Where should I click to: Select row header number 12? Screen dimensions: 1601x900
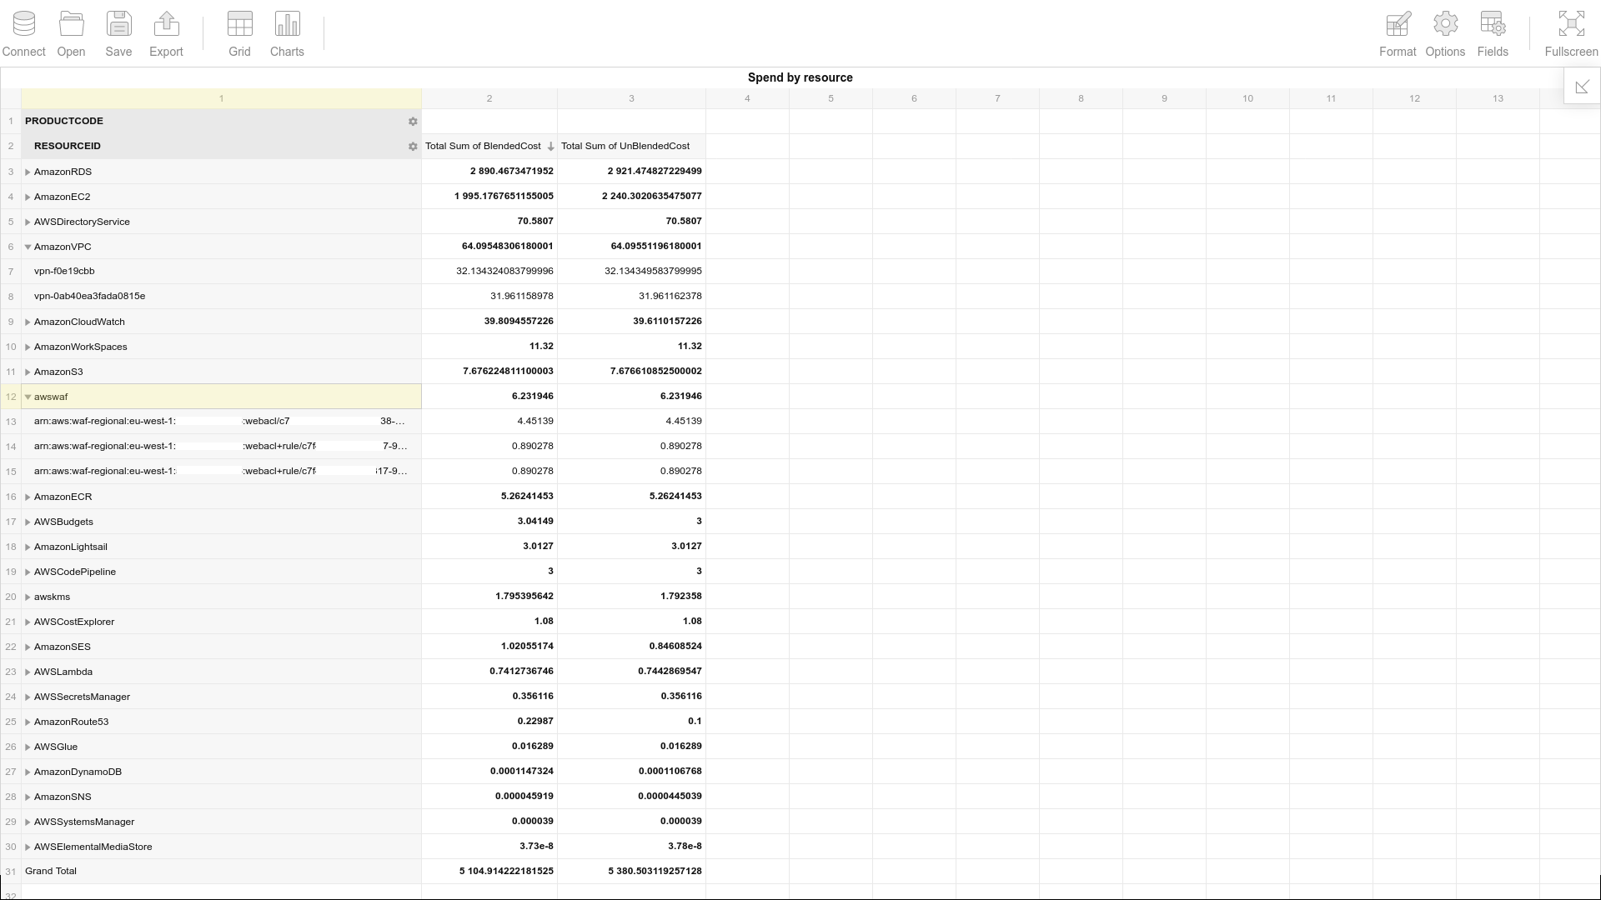(11, 397)
